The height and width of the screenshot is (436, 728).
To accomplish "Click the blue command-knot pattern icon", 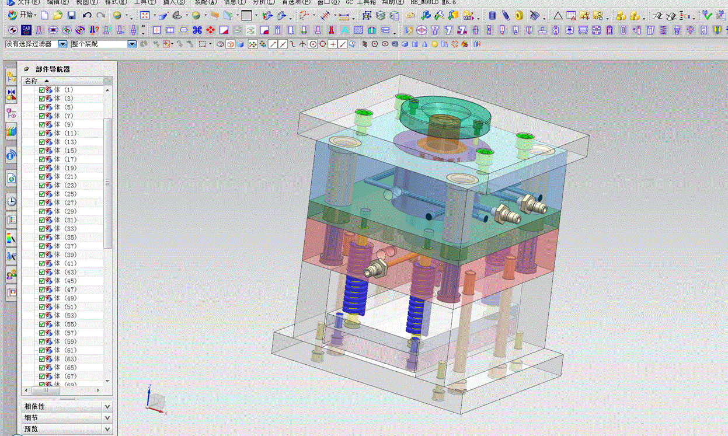I will (197, 30).
